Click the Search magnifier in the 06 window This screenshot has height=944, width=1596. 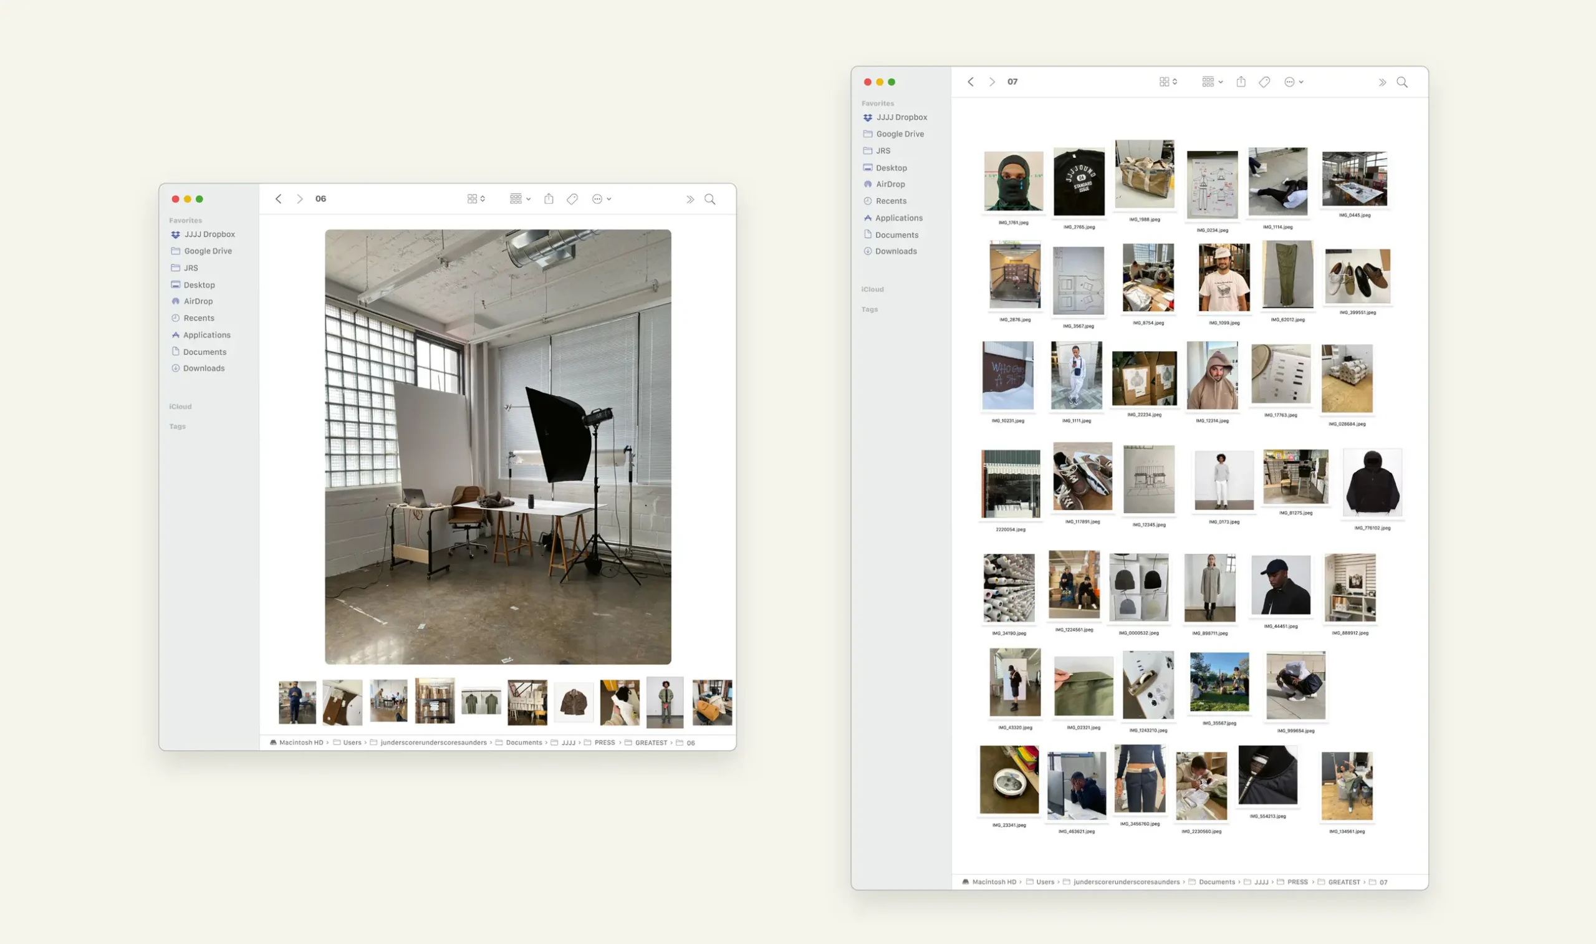(709, 199)
